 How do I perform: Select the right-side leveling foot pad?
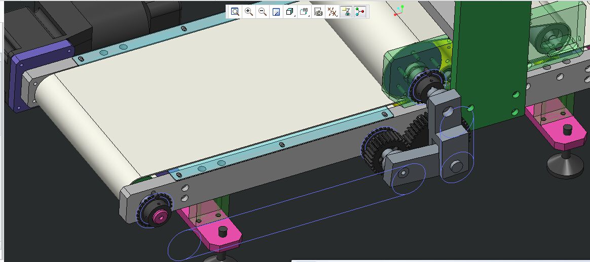pos(566,166)
